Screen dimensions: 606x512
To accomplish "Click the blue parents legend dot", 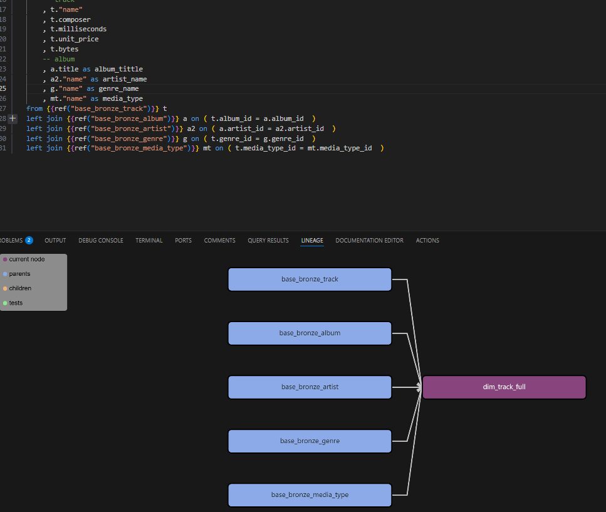I will click(x=5, y=274).
